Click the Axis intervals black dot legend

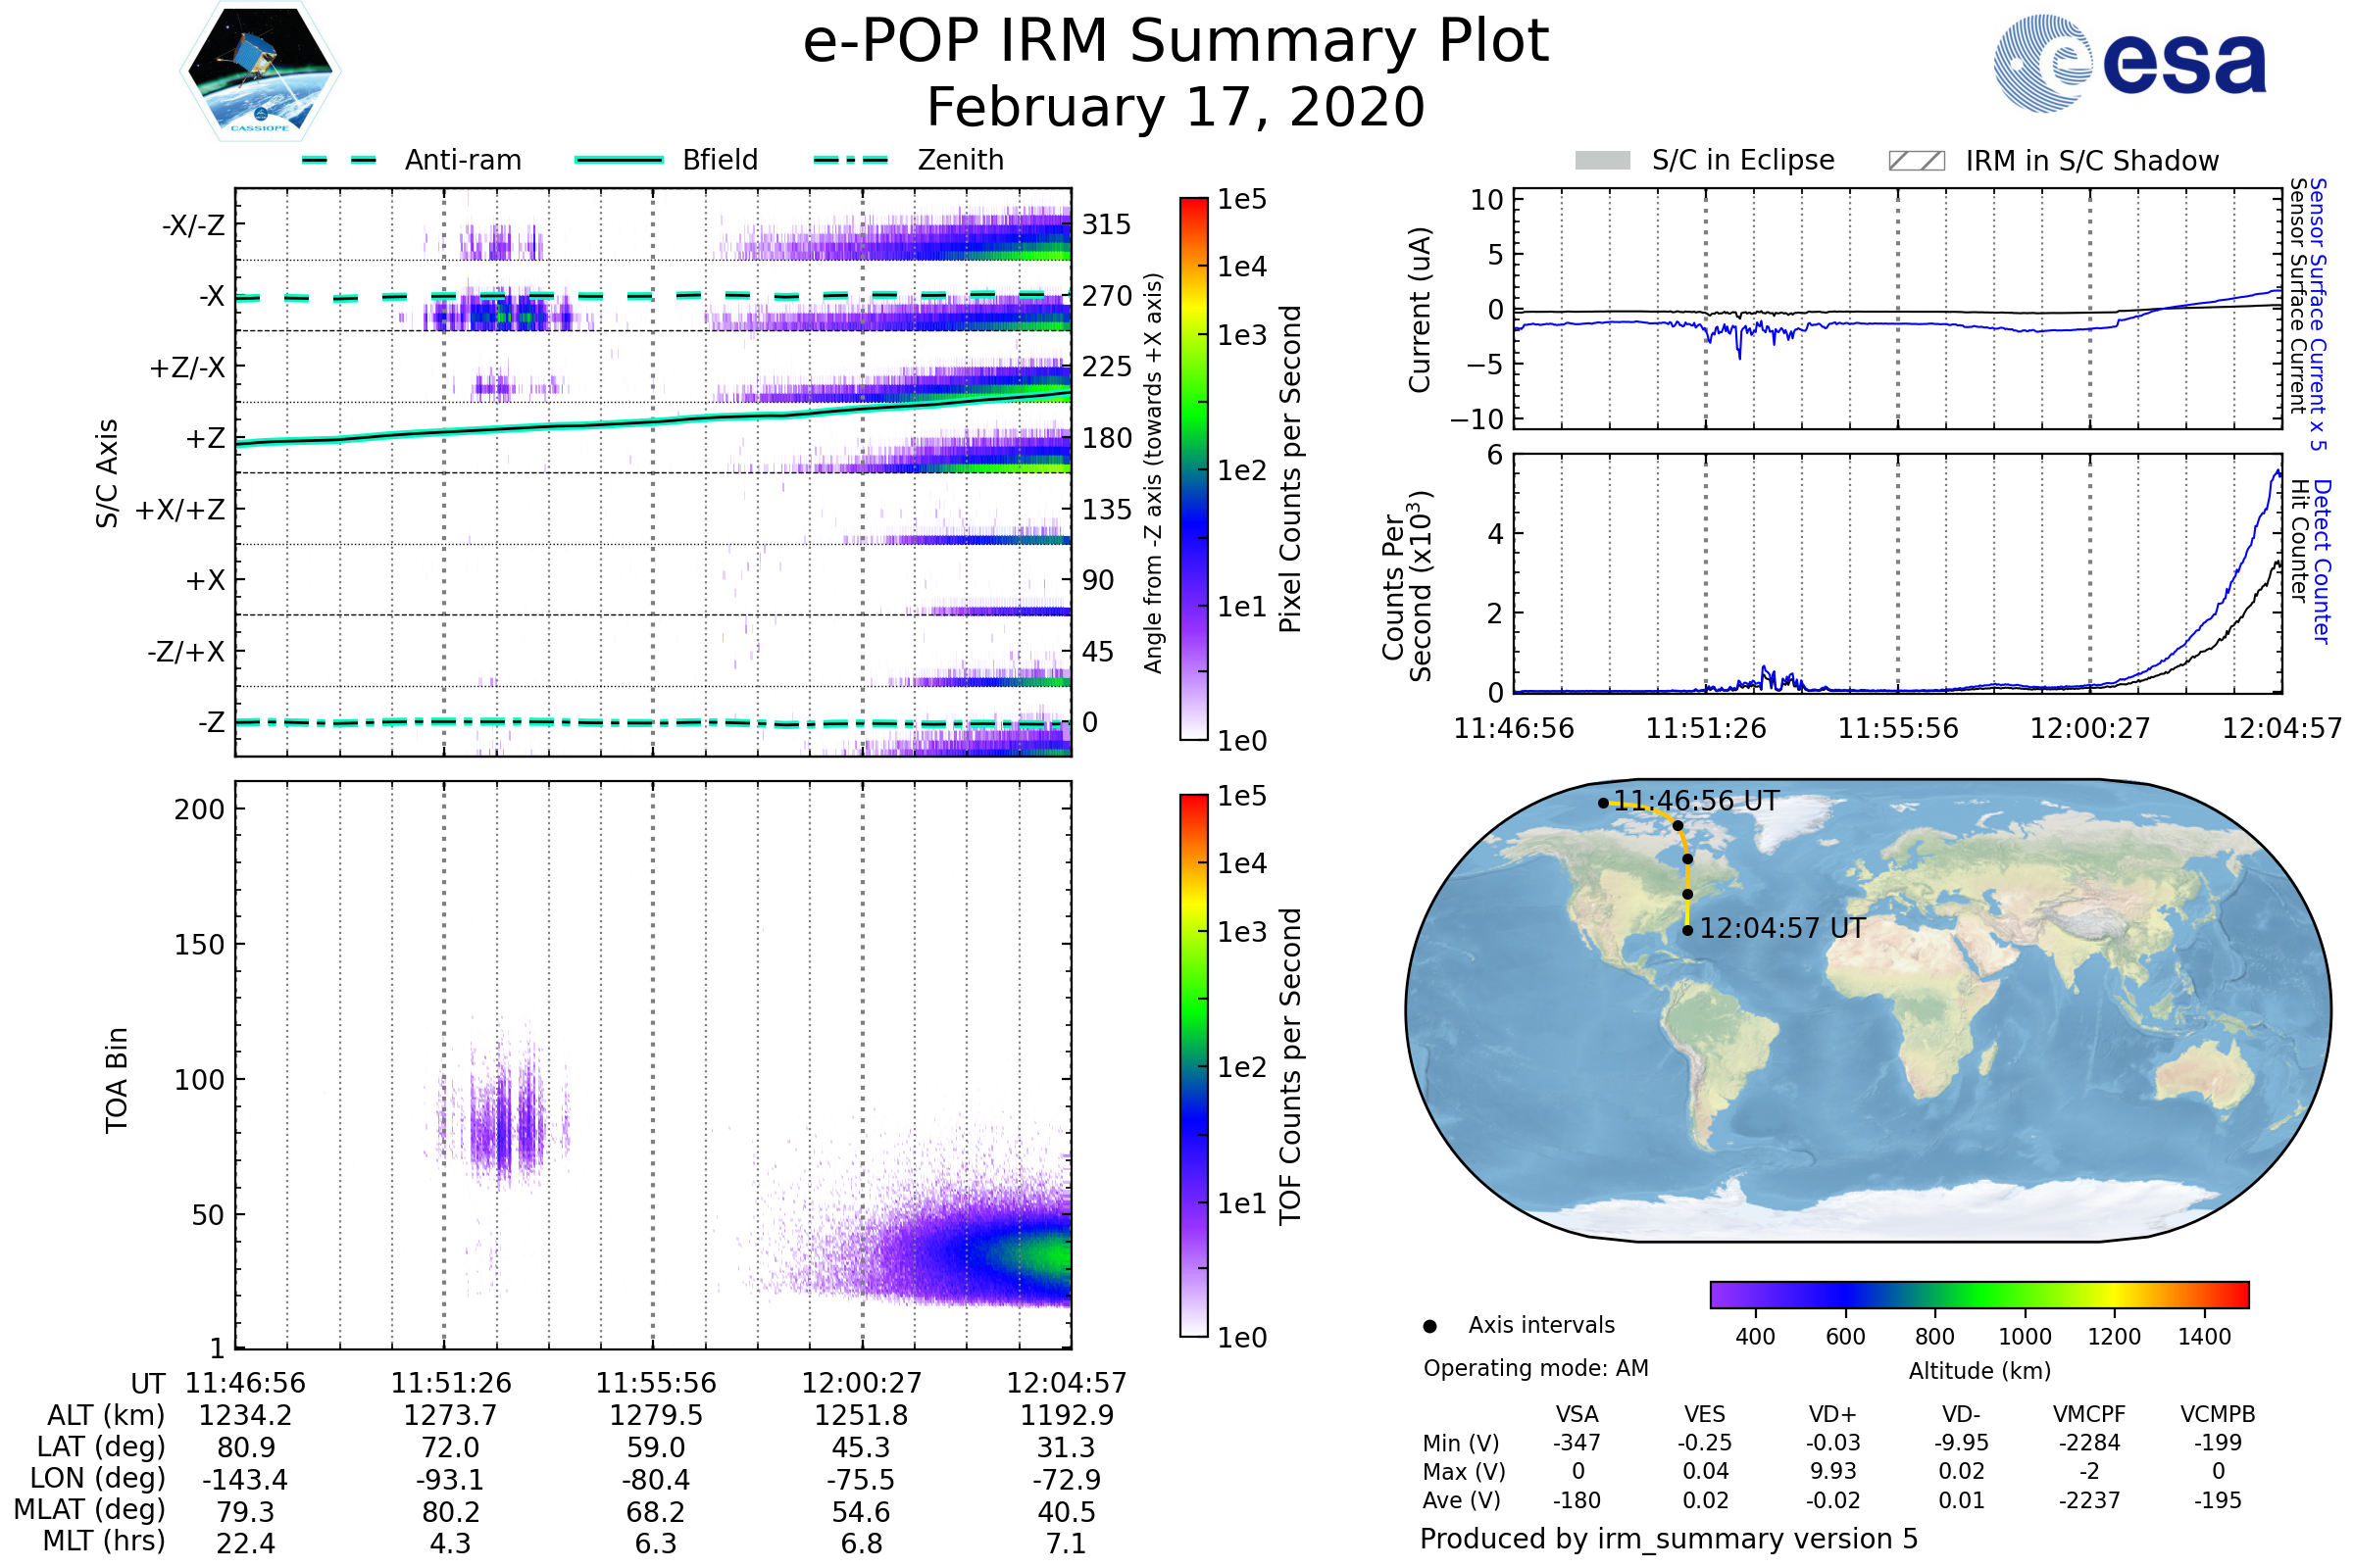(1429, 1327)
